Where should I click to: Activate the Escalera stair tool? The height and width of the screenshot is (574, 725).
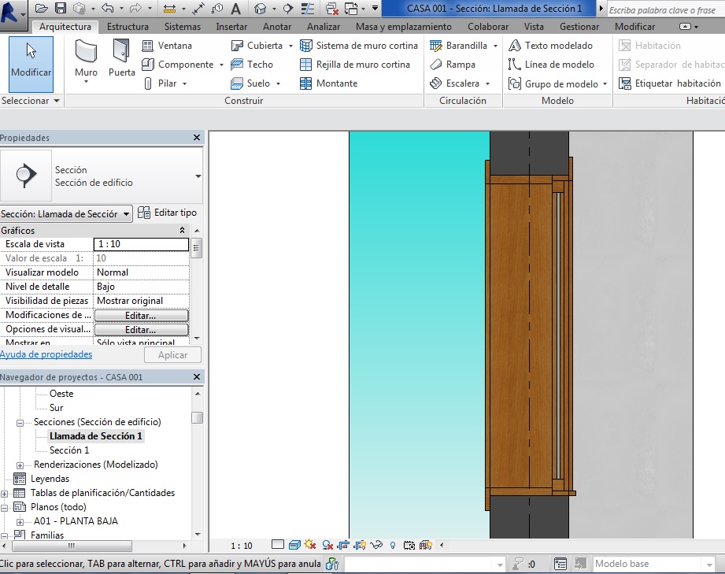point(461,83)
